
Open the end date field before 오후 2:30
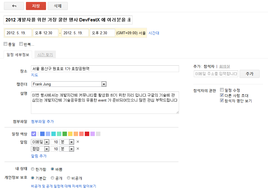click(x=75, y=33)
